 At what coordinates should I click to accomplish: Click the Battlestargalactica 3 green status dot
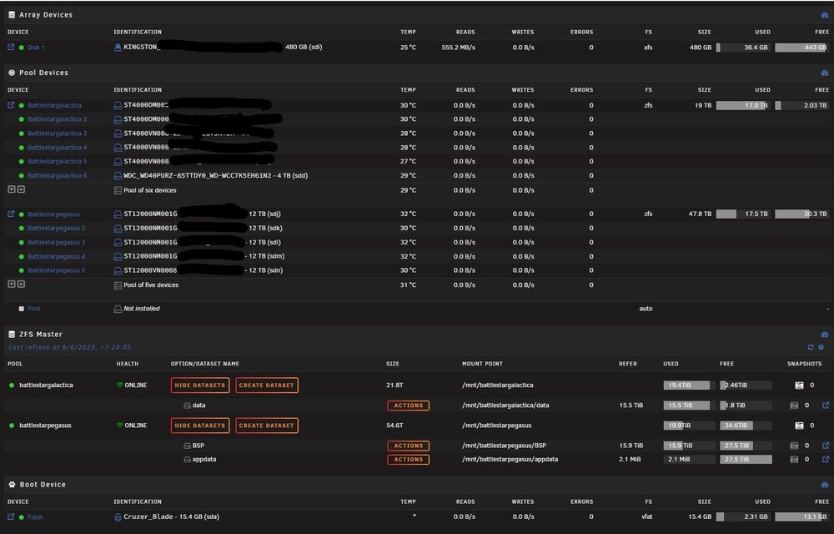(22, 133)
